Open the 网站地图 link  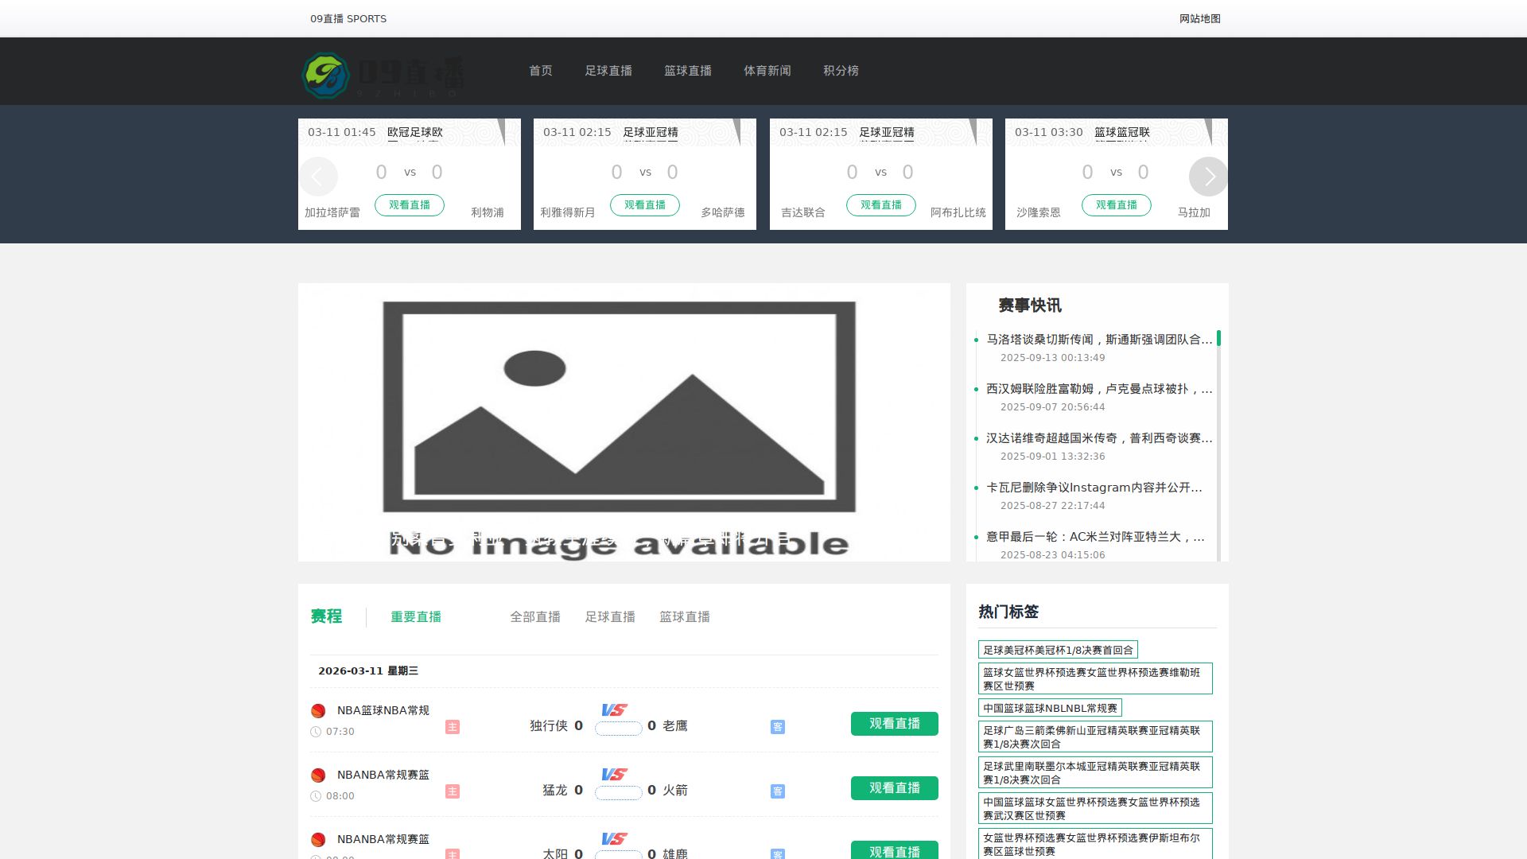(1199, 18)
